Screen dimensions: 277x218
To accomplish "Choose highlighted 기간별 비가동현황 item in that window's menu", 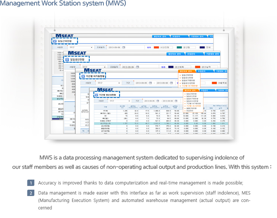I will coord(190,86).
